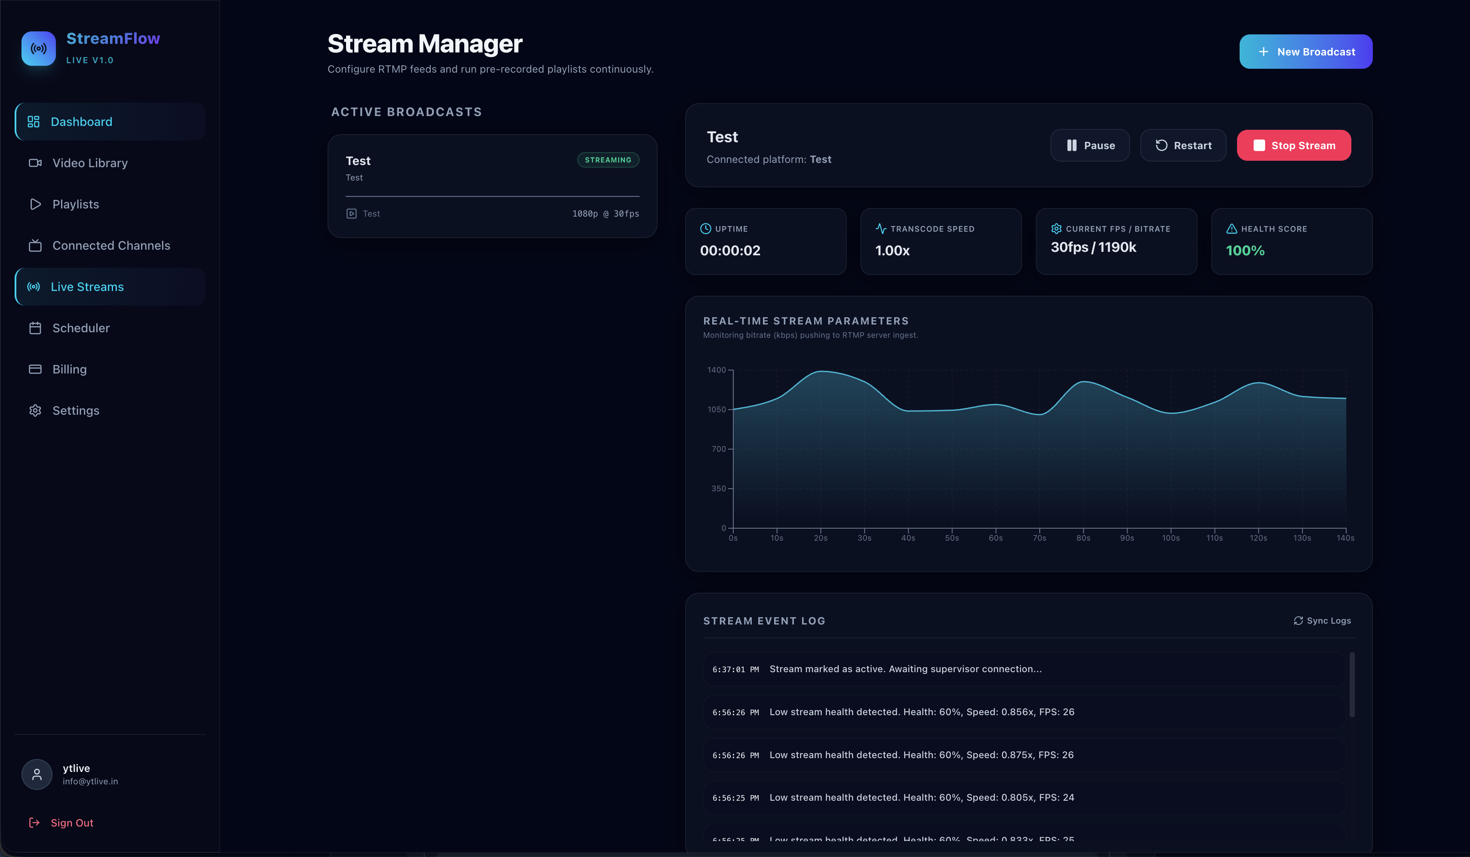Click Sync Logs
Viewport: 1470px width, 857px height.
point(1322,621)
